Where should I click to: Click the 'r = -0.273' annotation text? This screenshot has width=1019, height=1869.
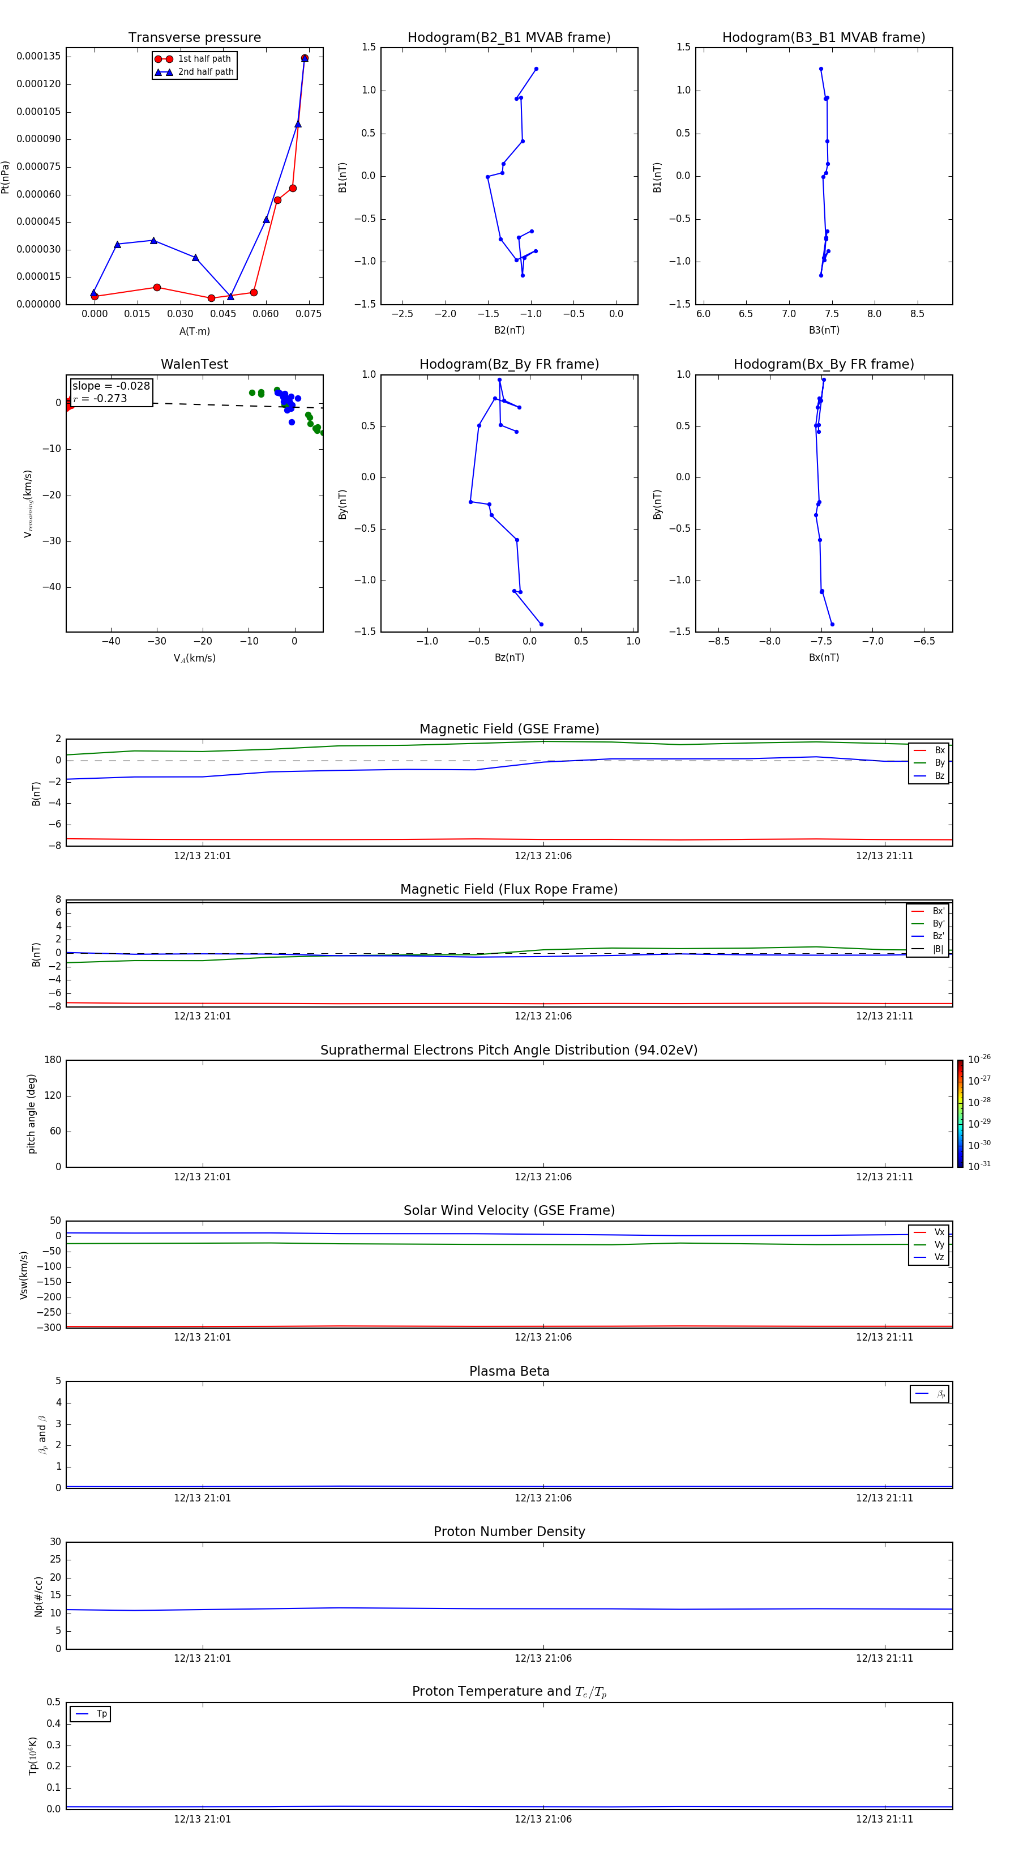[100, 398]
